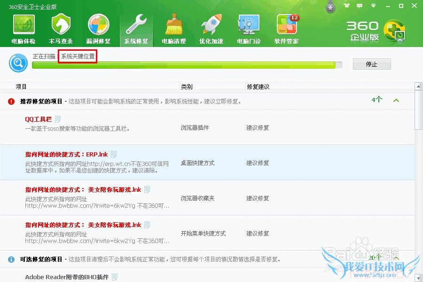Image resolution: width=423 pixels, height=282 pixels.
Task: Click the 类别 column header
Action: pos(187,86)
